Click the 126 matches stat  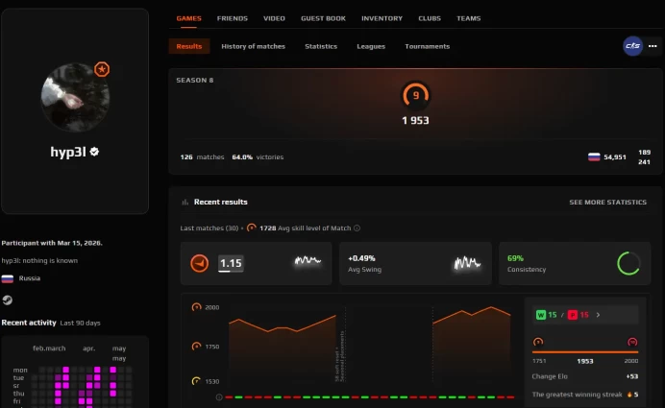202,156
